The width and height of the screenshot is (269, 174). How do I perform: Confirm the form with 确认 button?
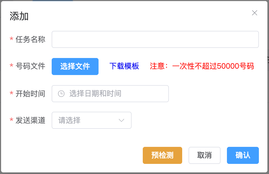[x=243, y=155]
